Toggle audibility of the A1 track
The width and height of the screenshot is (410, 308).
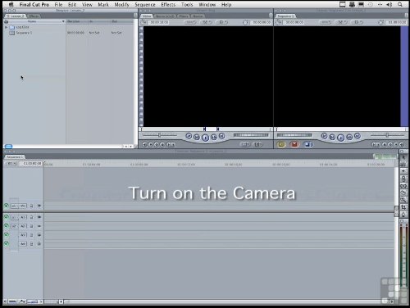point(7,217)
